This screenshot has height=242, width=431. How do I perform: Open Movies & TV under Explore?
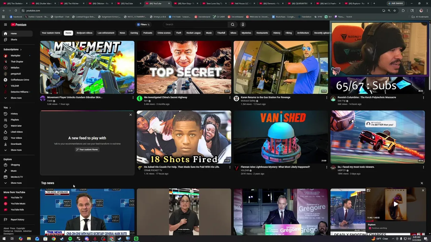click(18, 177)
